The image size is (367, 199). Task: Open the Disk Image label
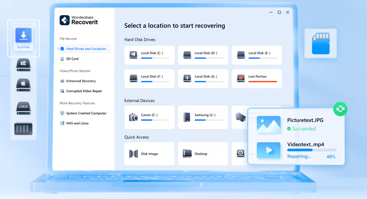(x=149, y=154)
